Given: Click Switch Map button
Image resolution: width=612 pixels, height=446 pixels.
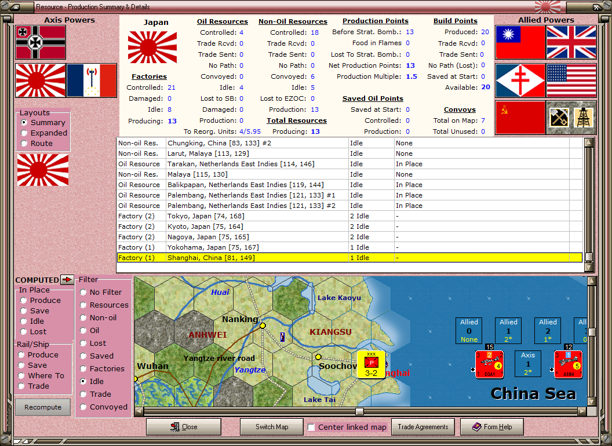Looking at the screenshot, I should 272,427.
